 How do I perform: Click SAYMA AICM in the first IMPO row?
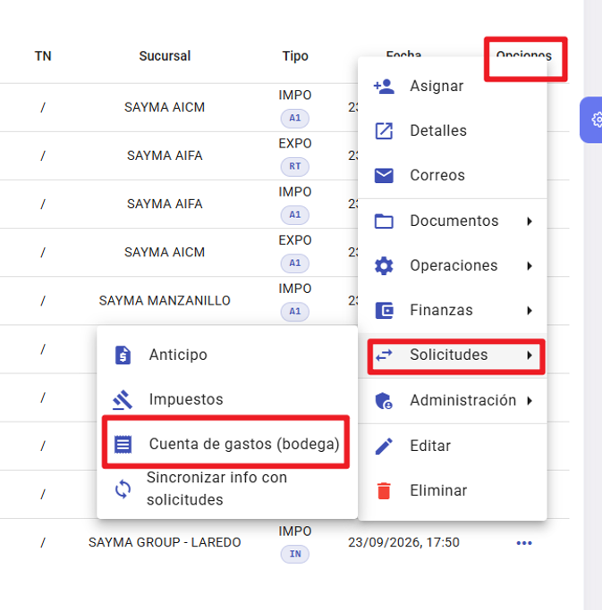[x=165, y=107]
